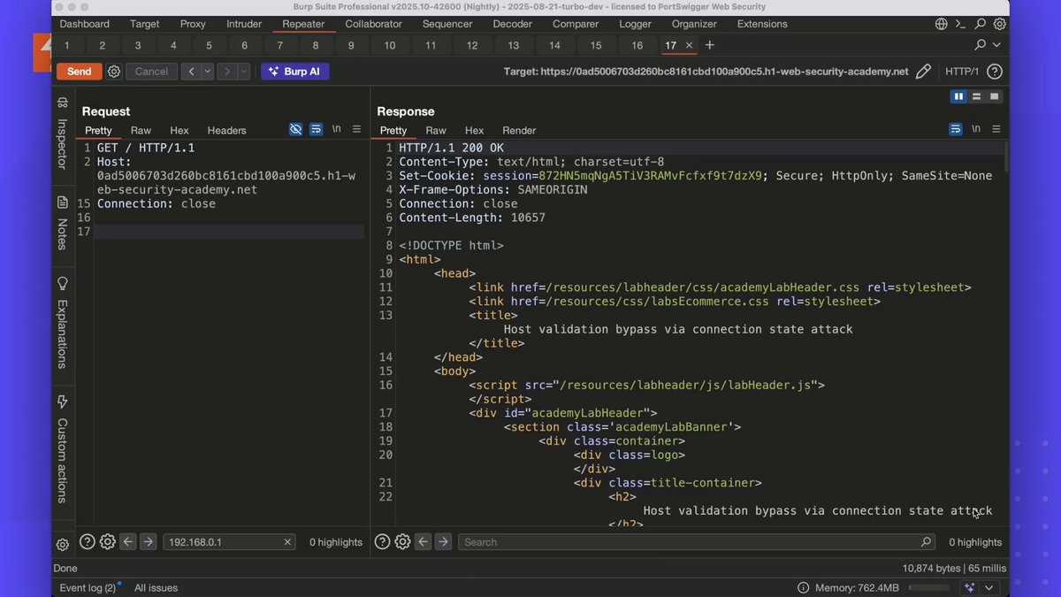Expand the Repeater tab list chevron
Viewport: 1061px width, 597px height.
click(997, 45)
